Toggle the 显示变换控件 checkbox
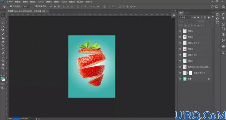The height and width of the screenshot is (120, 226). click(x=34, y=6)
